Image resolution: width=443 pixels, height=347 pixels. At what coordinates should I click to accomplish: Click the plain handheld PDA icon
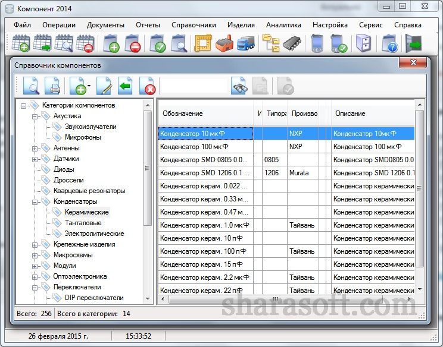[317, 43]
